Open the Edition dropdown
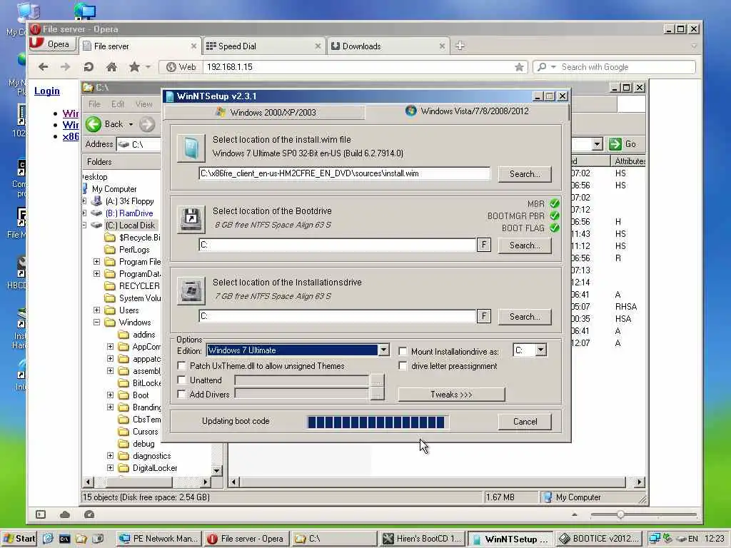The width and height of the screenshot is (731, 548). [x=383, y=350]
